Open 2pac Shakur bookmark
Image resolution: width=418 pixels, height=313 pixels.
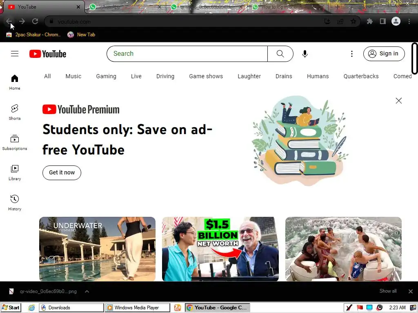click(33, 35)
